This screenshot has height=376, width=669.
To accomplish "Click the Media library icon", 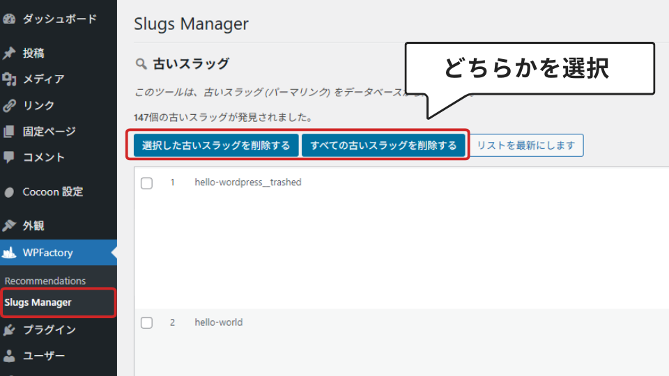I will (9, 79).
